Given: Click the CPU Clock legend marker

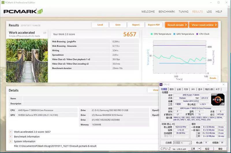Looking at the screenshot, I should 197,34.
